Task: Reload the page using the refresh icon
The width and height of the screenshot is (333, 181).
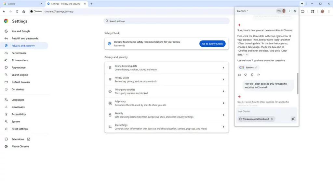Action: [17, 11]
